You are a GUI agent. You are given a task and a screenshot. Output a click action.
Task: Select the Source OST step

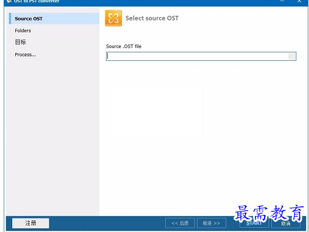tap(54, 19)
